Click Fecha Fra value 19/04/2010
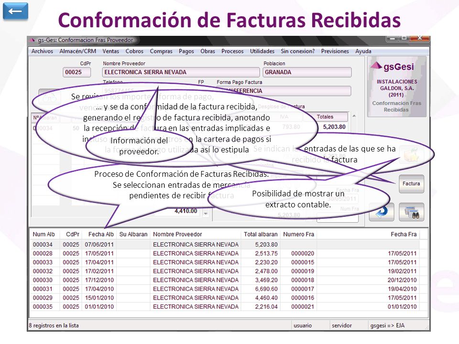This screenshot has width=459, height=344. click(x=402, y=289)
